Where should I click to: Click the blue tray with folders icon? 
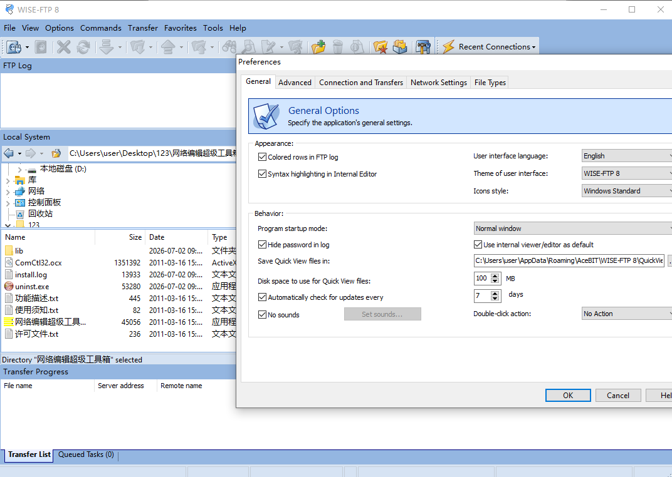pyautogui.click(x=400, y=46)
